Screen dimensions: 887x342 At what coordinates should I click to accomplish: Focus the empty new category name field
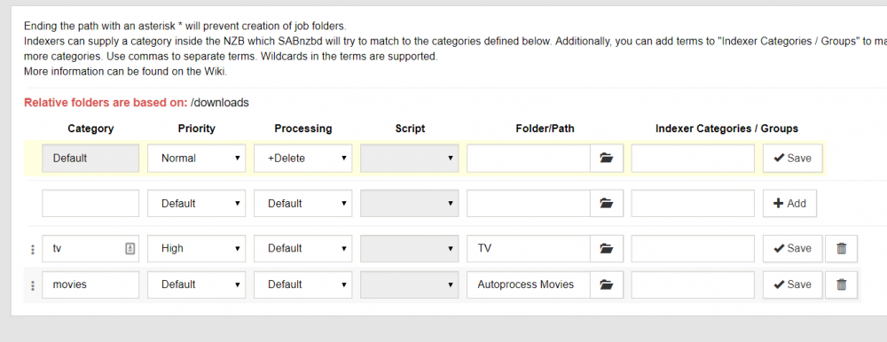click(90, 203)
